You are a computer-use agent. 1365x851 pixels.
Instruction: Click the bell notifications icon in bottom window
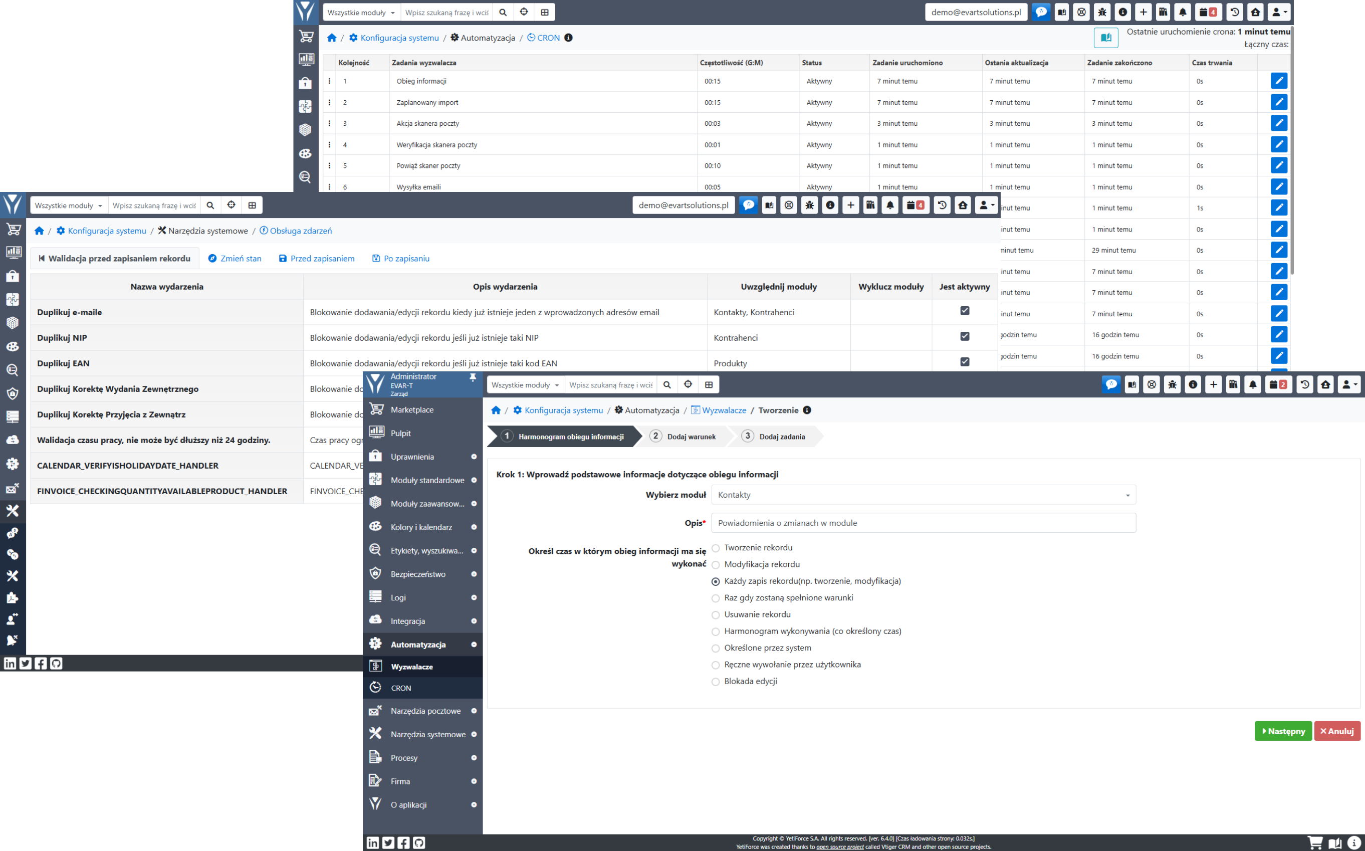pos(1252,384)
